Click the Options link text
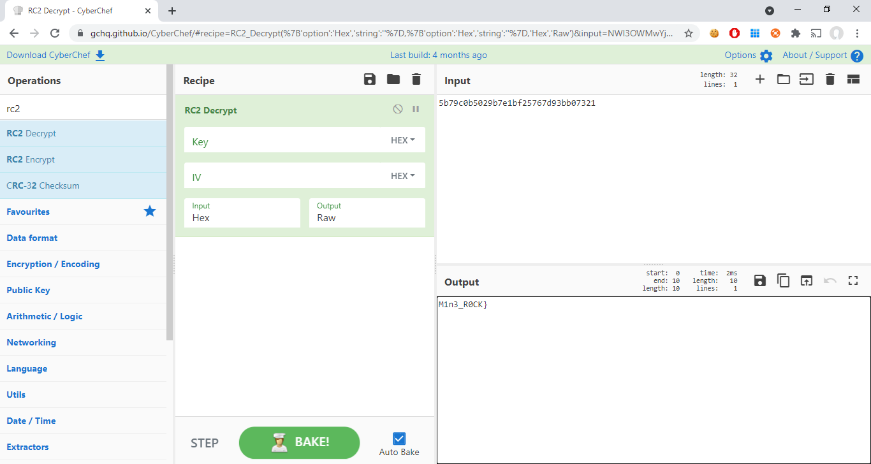Image resolution: width=871 pixels, height=464 pixels. coord(740,55)
